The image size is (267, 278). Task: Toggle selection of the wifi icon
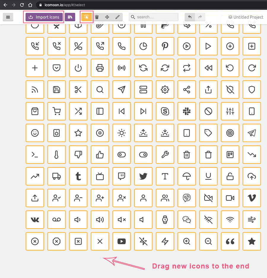230,220
